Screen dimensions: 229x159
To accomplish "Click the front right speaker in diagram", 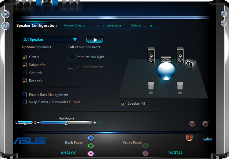I will (x=180, y=56).
